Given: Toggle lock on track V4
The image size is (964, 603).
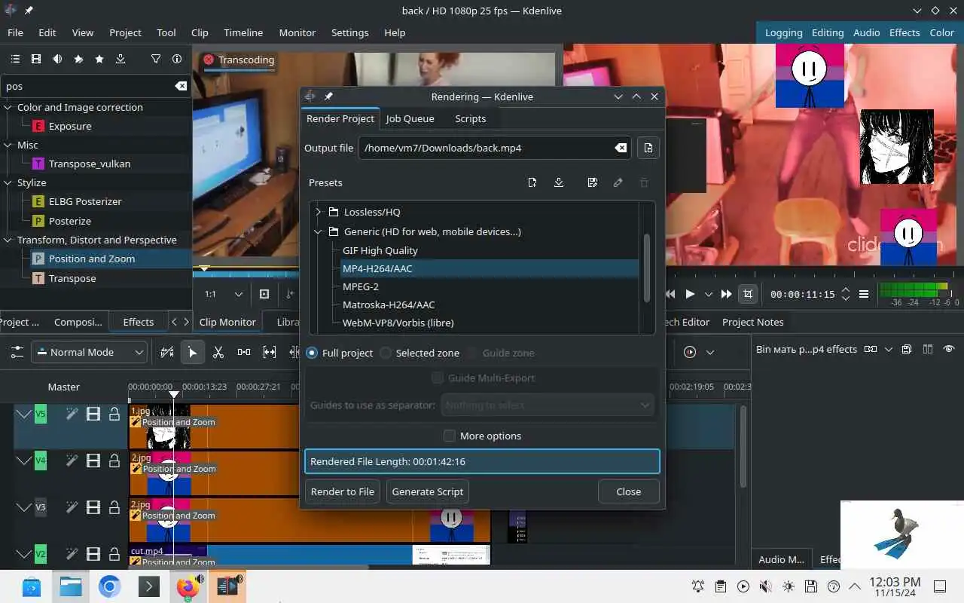Looking at the screenshot, I should (x=114, y=461).
